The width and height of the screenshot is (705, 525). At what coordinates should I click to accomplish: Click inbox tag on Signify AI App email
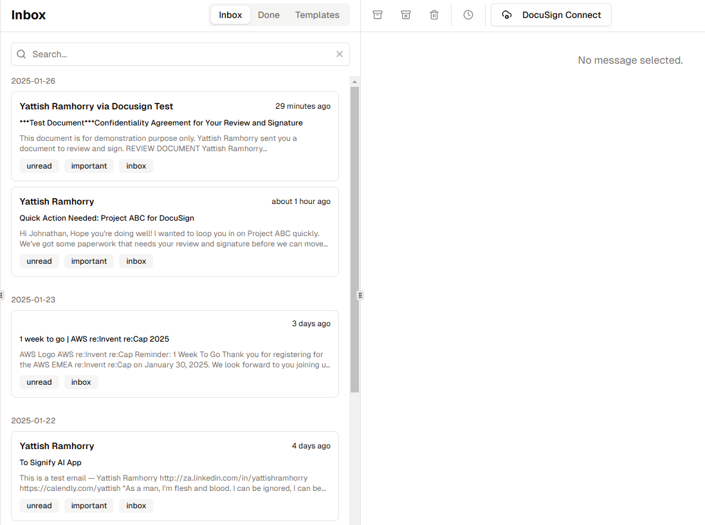136,506
